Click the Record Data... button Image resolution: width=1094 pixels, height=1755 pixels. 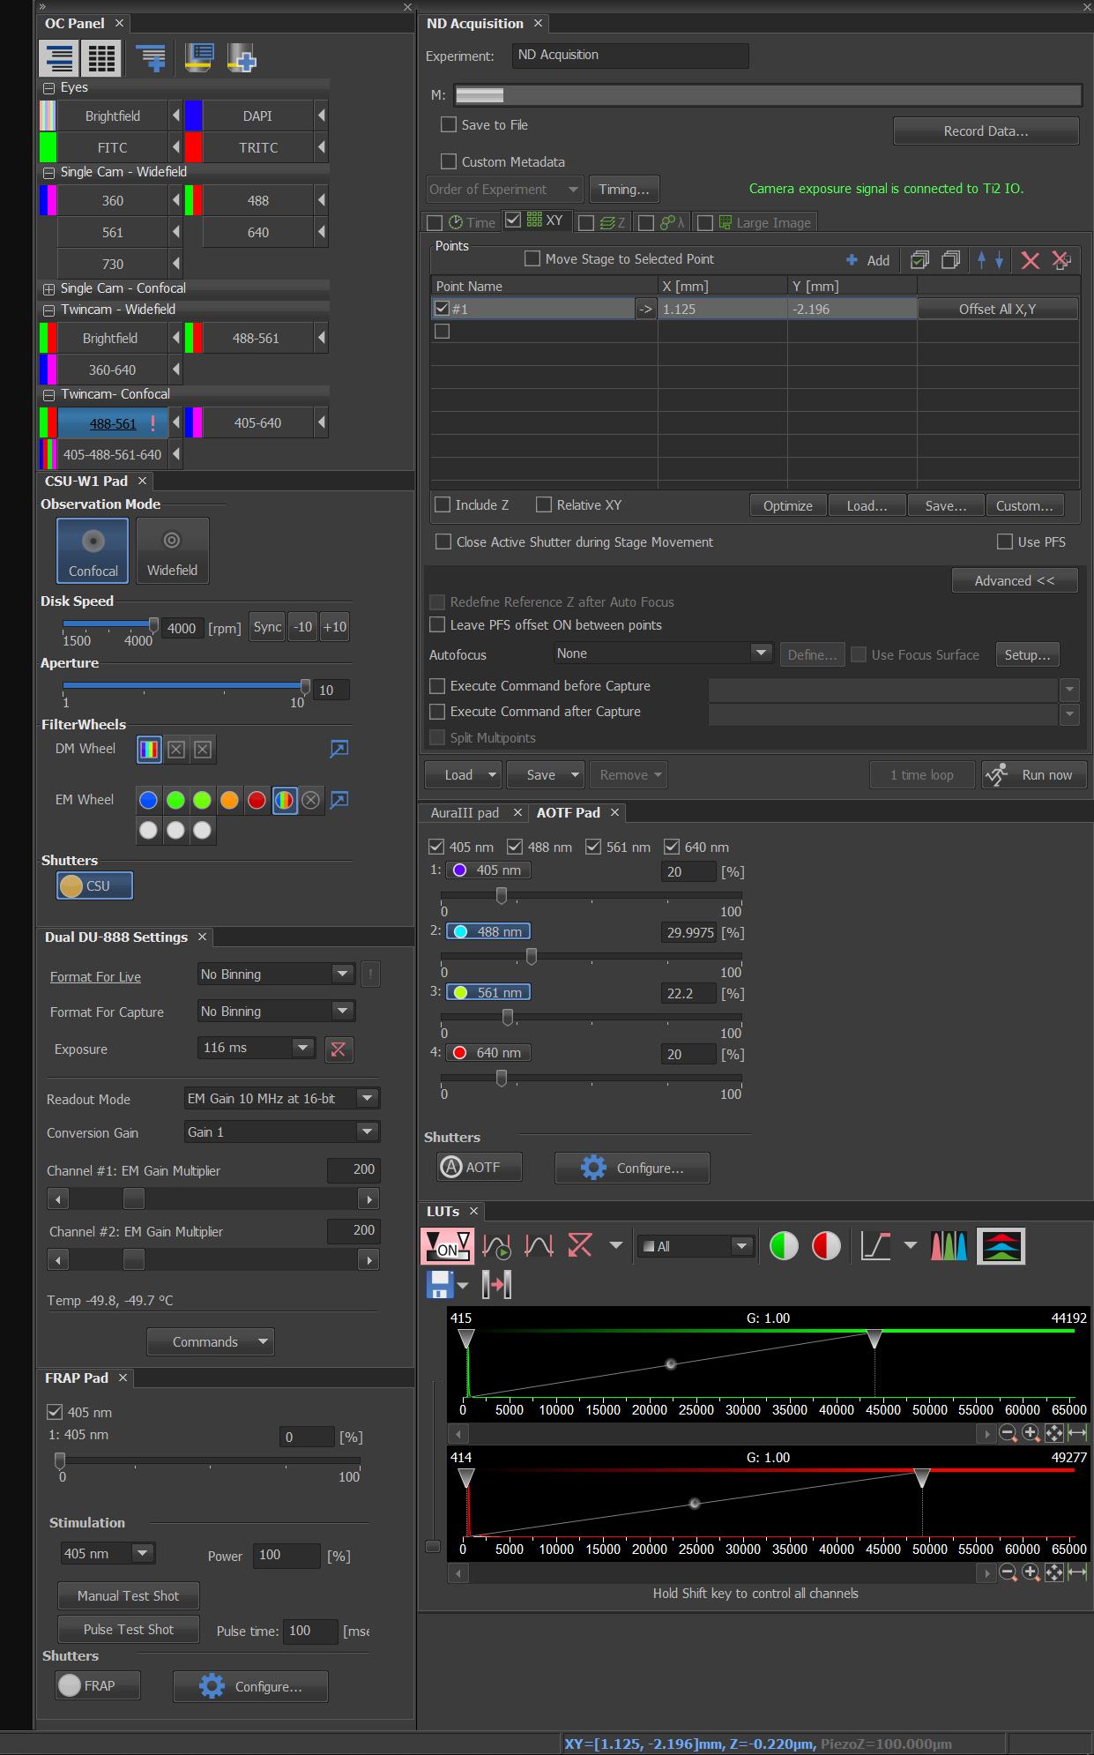(986, 131)
